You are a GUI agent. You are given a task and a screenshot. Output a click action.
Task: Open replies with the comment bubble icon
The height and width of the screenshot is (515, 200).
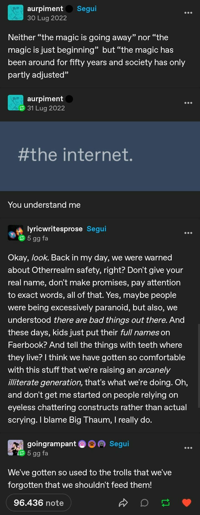pyautogui.click(x=144, y=503)
